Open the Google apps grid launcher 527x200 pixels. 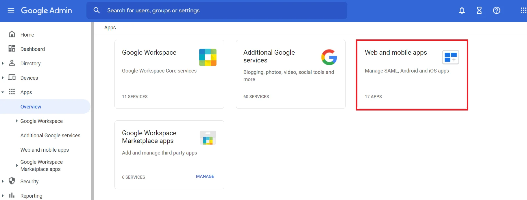tap(523, 11)
